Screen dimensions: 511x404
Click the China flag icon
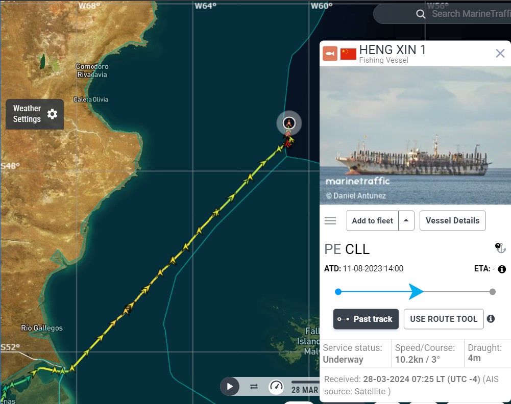click(348, 54)
